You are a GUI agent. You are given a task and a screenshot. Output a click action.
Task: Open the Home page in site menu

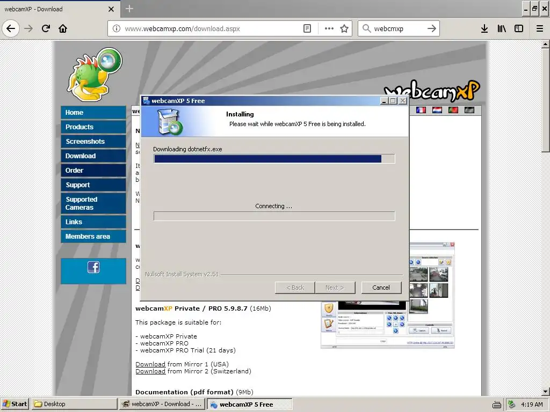[x=93, y=113]
